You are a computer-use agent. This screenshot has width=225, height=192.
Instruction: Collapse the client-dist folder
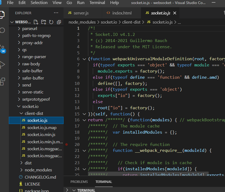[x=34, y=113]
